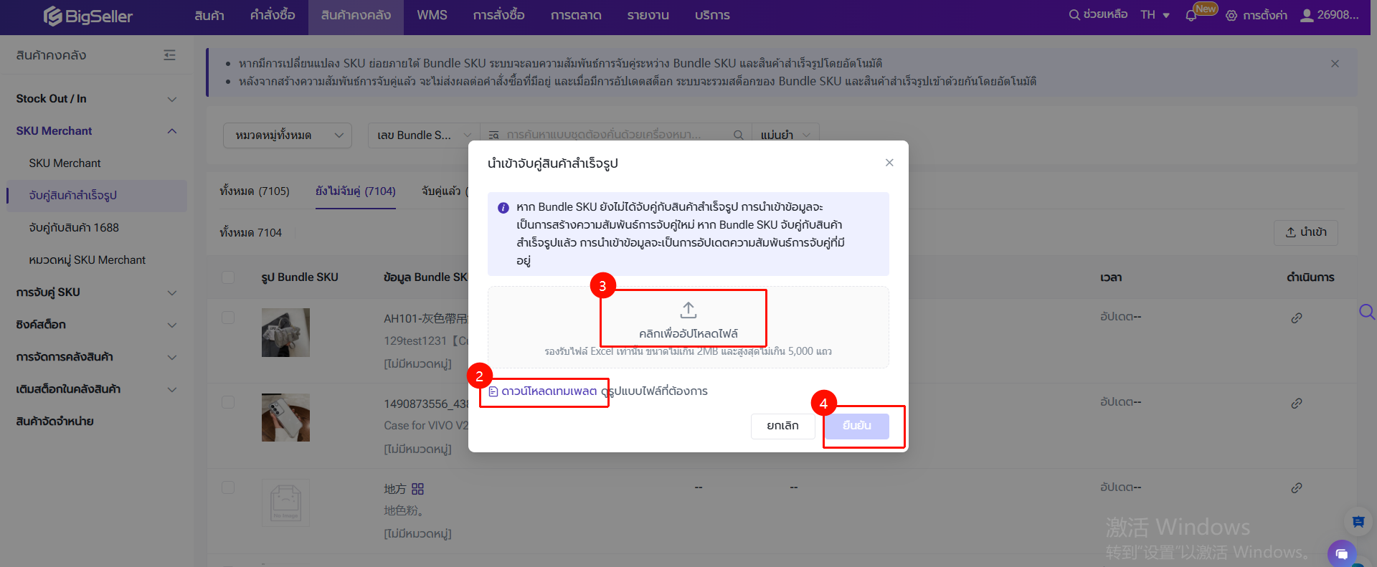Close the import dialog
The image size is (1377, 567).
(x=889, y=163)
